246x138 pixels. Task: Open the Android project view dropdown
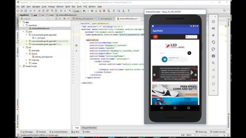coord(35,19)
